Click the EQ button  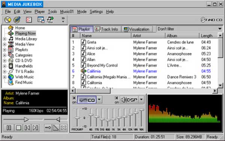[87, 100]
